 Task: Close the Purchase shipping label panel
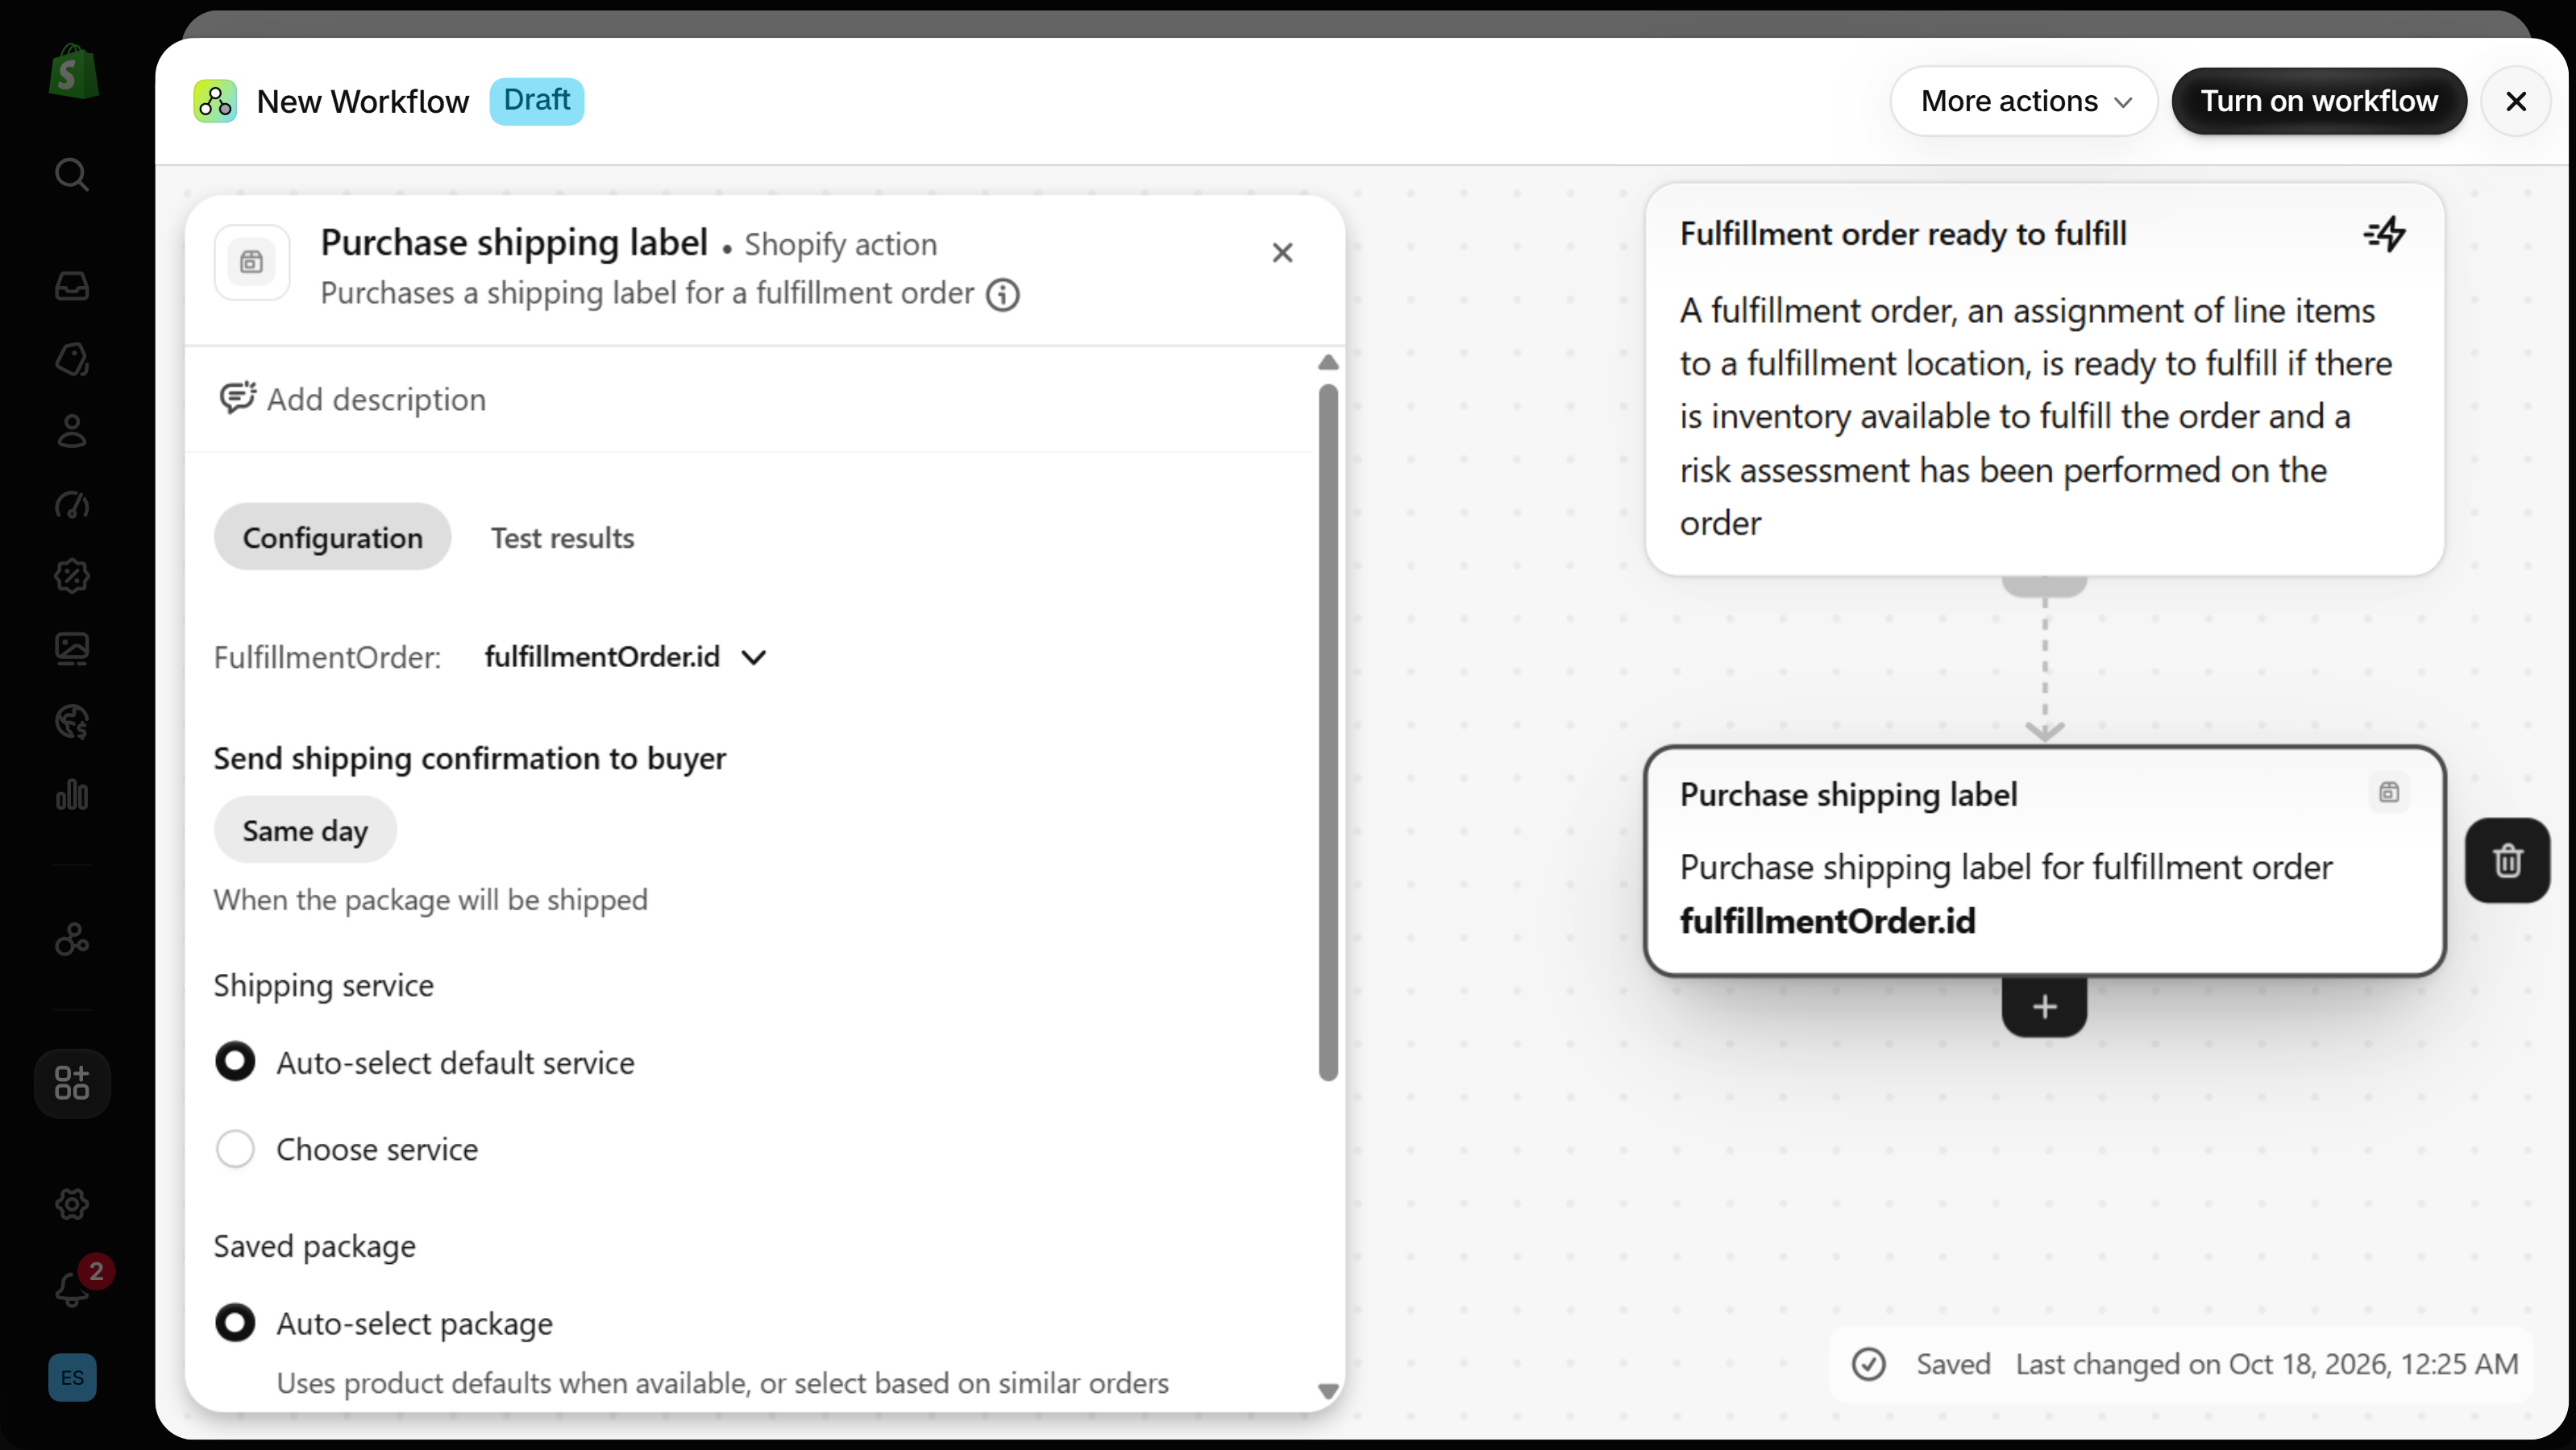click(1282, 253)
